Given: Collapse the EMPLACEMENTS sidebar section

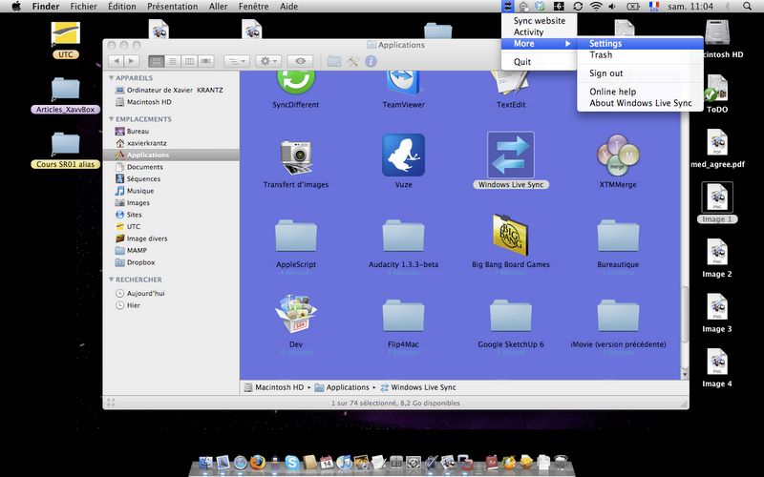Looking at the screenshot, I should click(x=111, y=118).
